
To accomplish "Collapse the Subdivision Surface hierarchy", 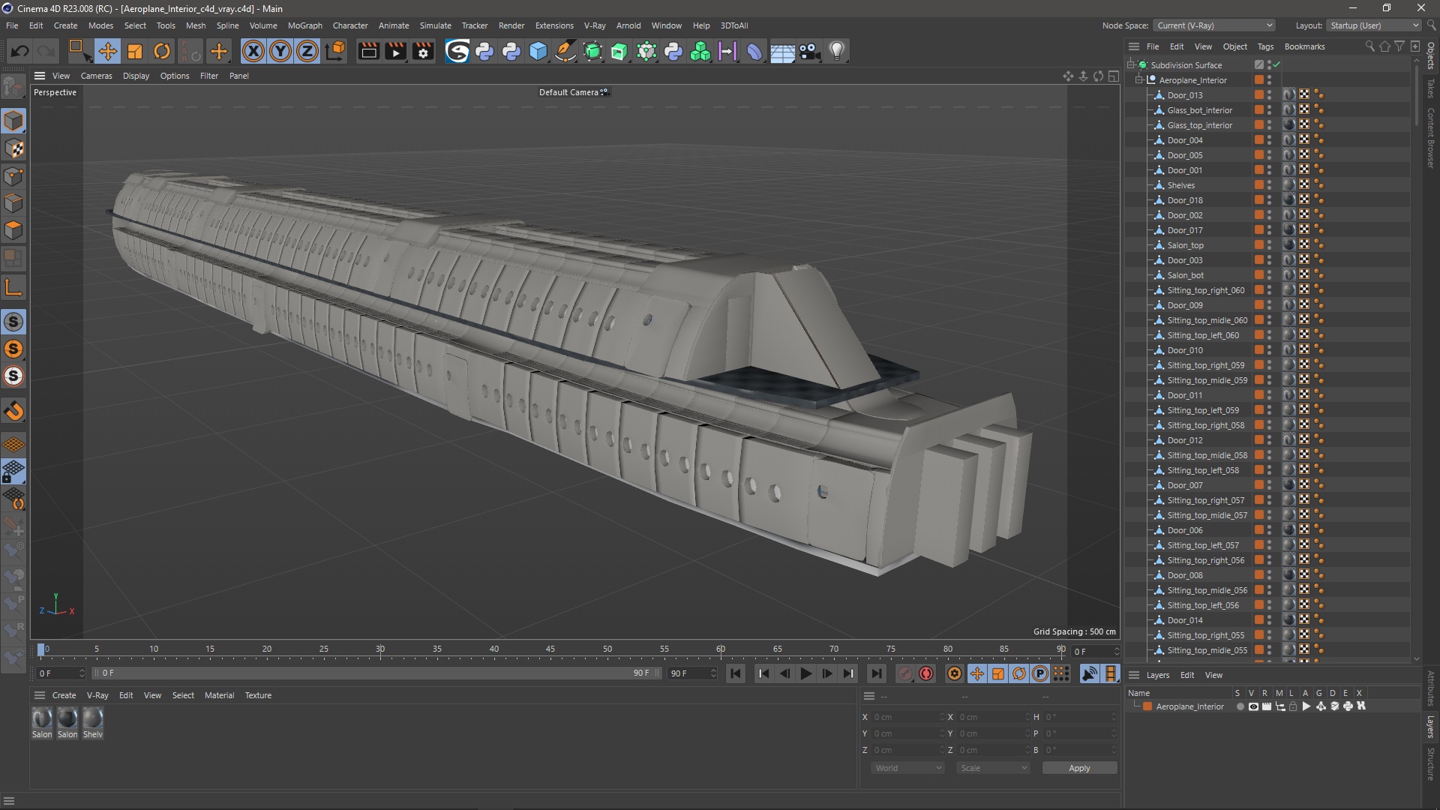I will [1130, 64].
